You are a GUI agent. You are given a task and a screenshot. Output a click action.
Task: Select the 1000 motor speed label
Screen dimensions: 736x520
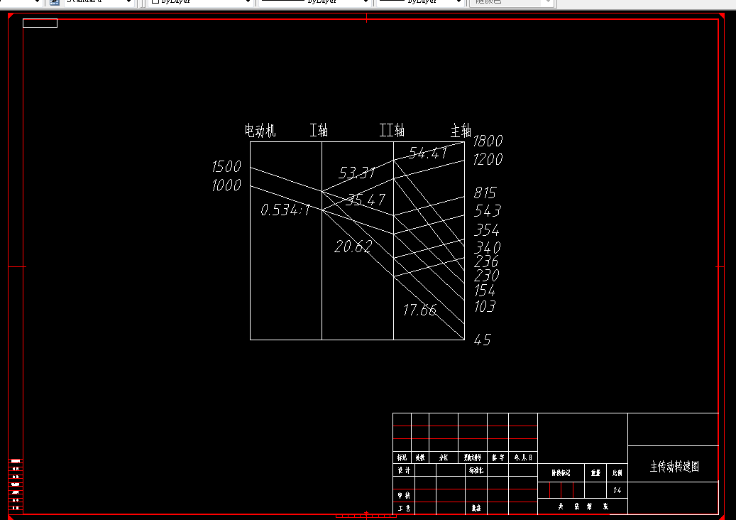coord(226,185)
